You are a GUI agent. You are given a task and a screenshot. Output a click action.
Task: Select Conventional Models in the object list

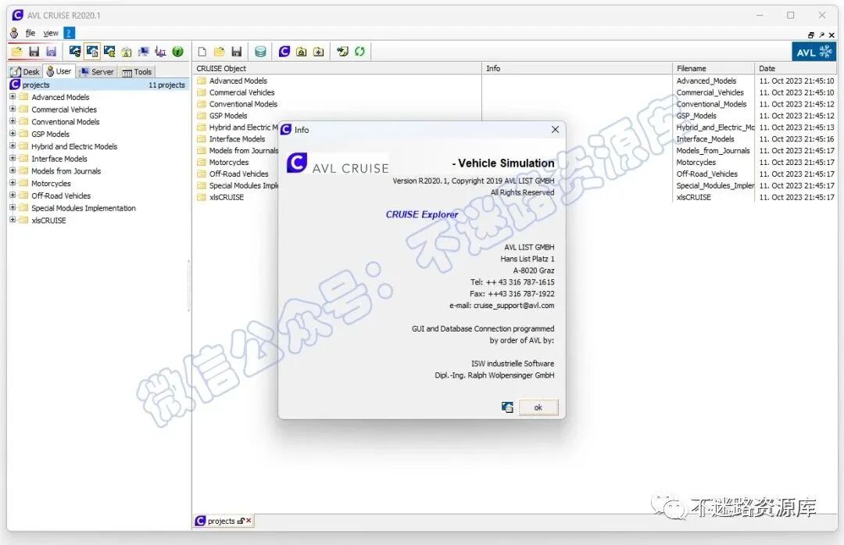click(x=243, y=104)
